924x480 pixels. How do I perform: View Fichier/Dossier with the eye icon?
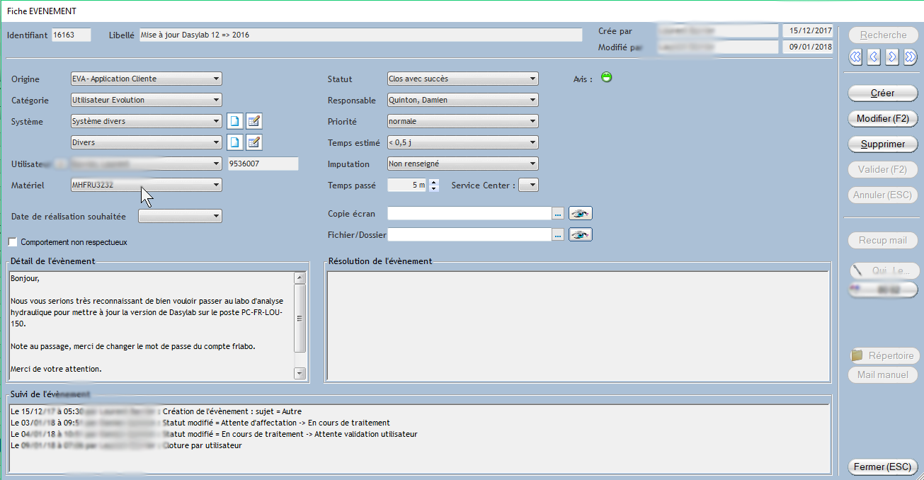(x=580, y=235)
